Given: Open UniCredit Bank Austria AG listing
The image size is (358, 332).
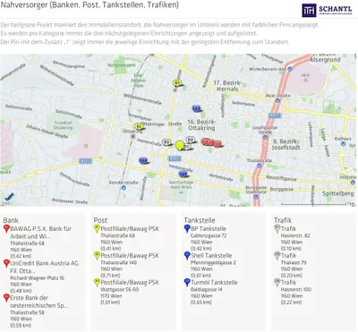Looking at the screenshot, I should (x=45, y=267).
